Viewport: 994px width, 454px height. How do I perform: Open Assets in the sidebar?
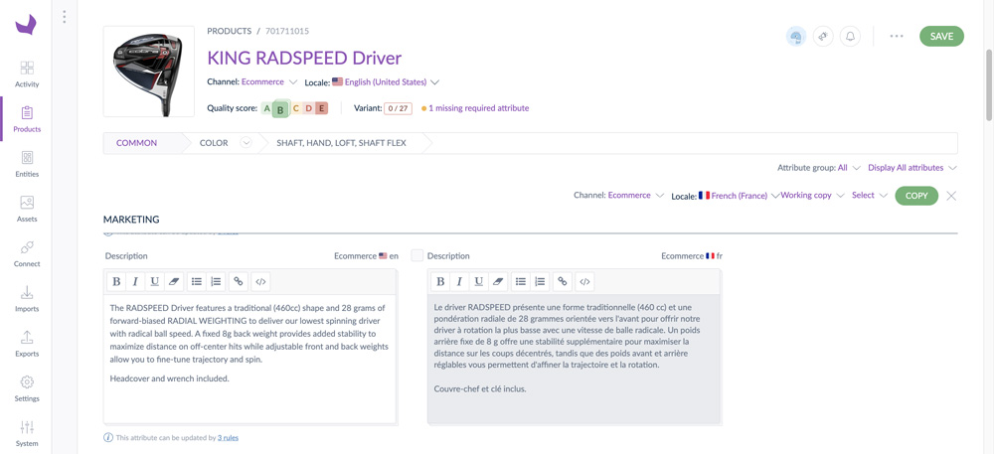point(27,209)
